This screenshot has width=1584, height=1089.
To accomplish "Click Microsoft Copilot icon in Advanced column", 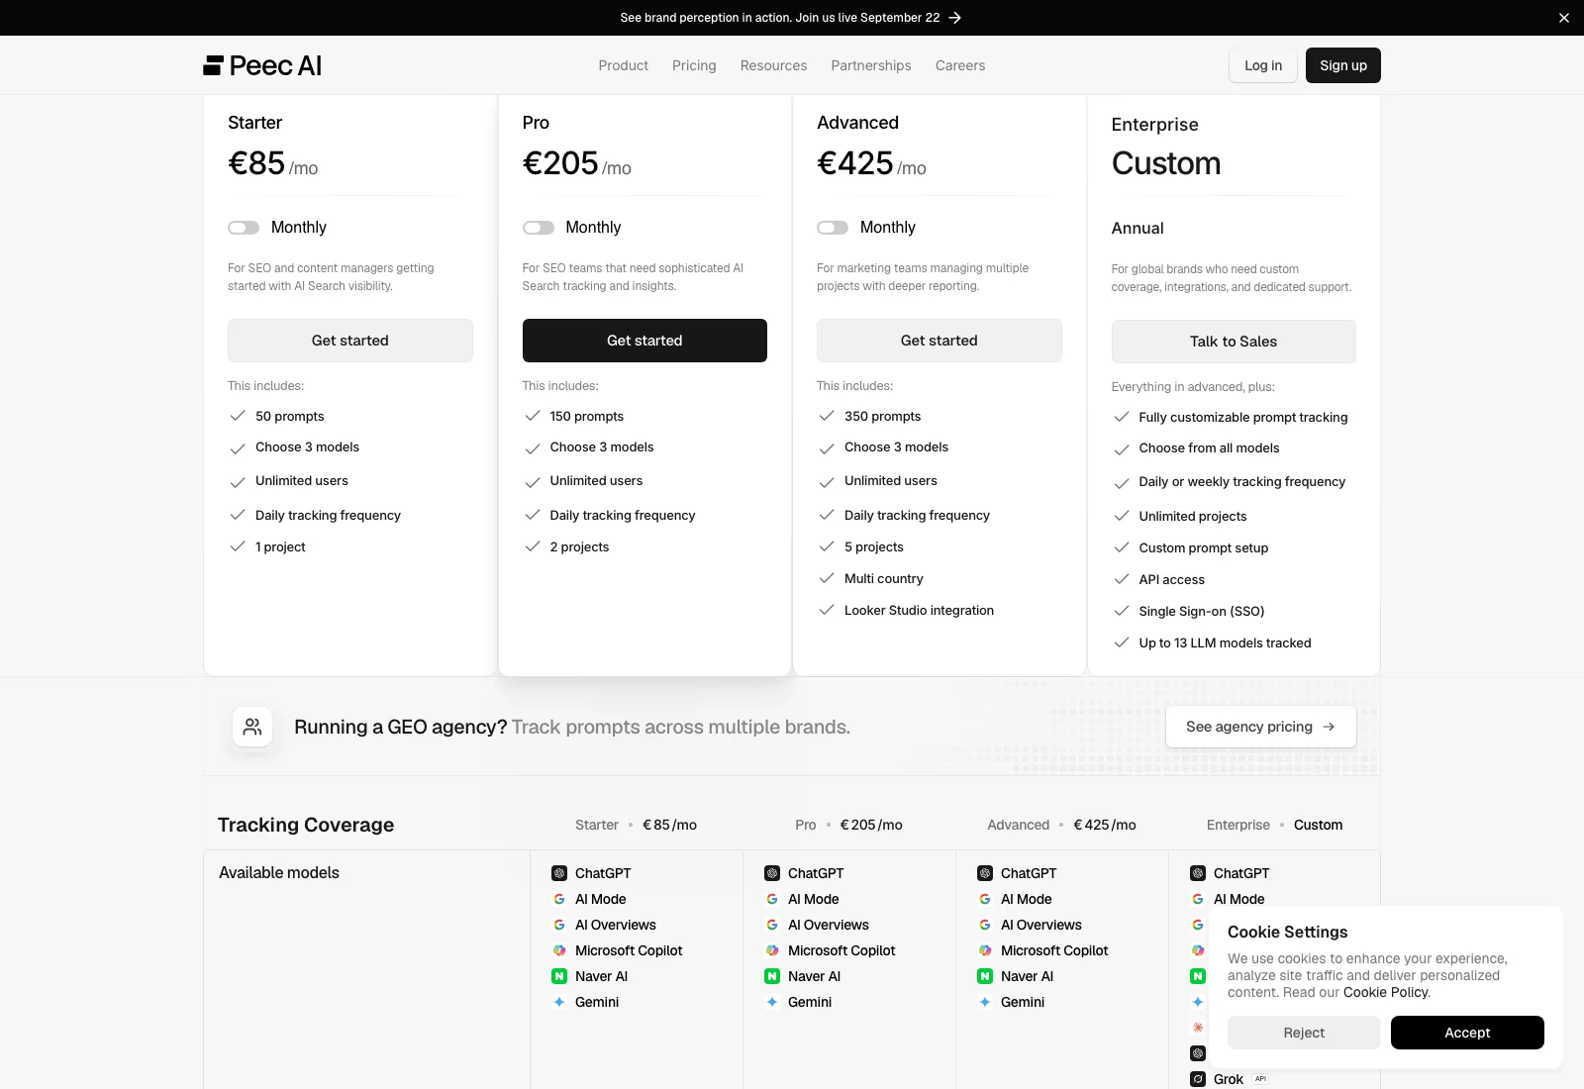I will click(985, 950).
